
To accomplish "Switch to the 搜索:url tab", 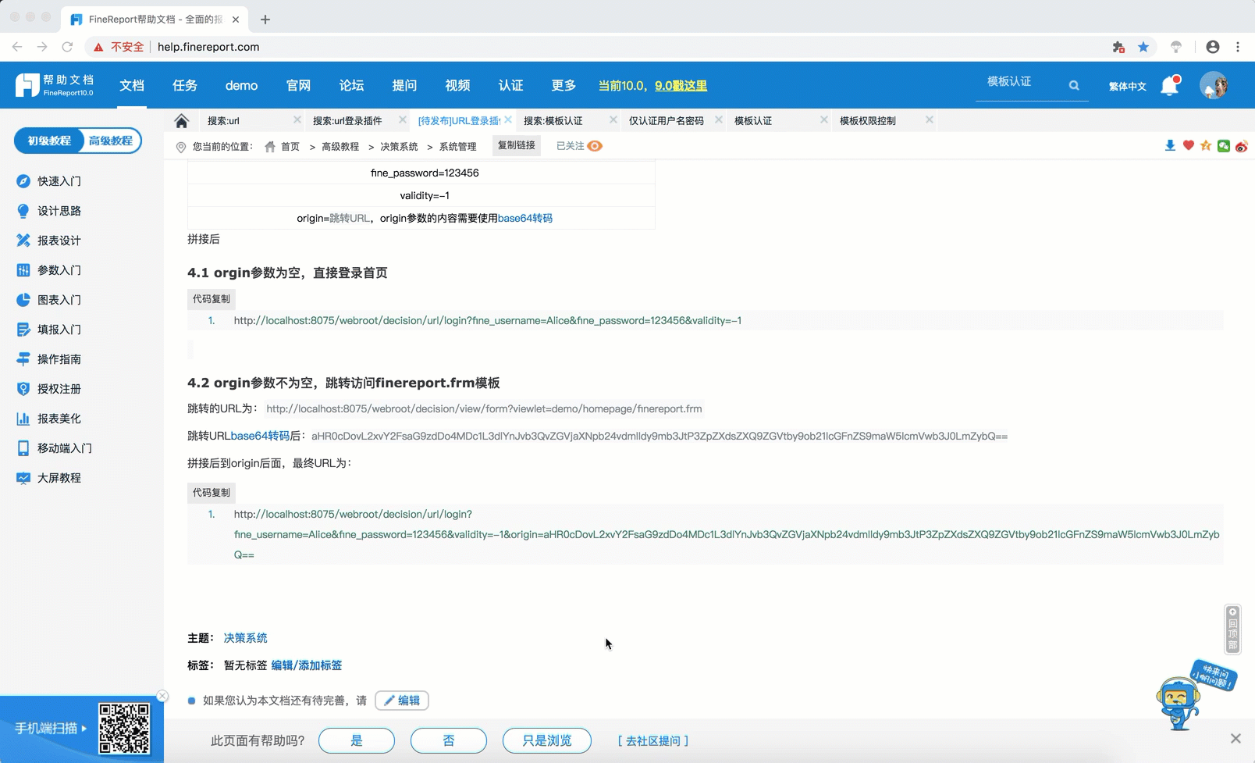I will click(224, 120).
